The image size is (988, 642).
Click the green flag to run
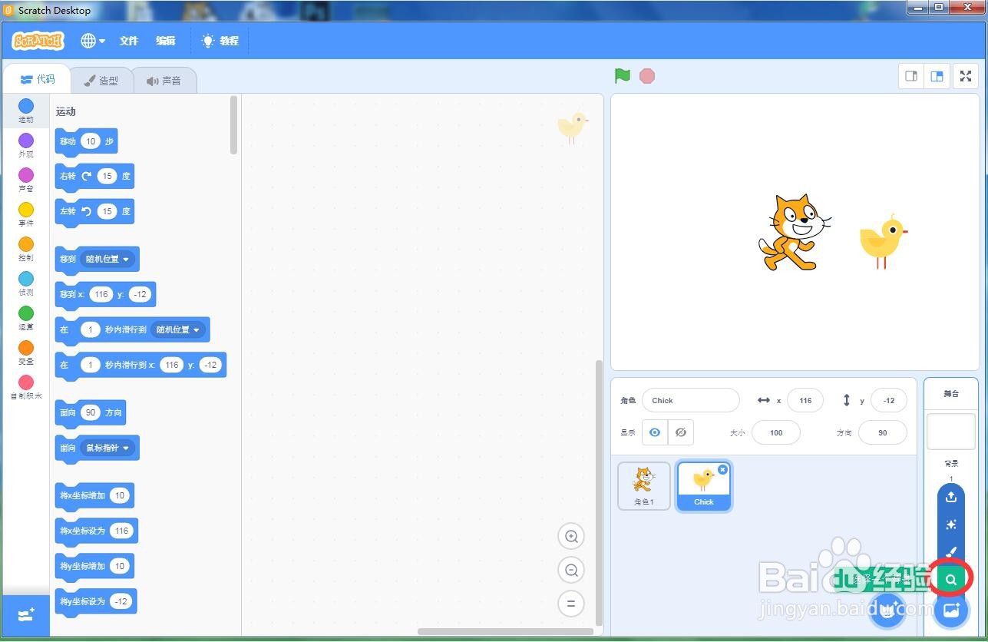pos(622,76)
